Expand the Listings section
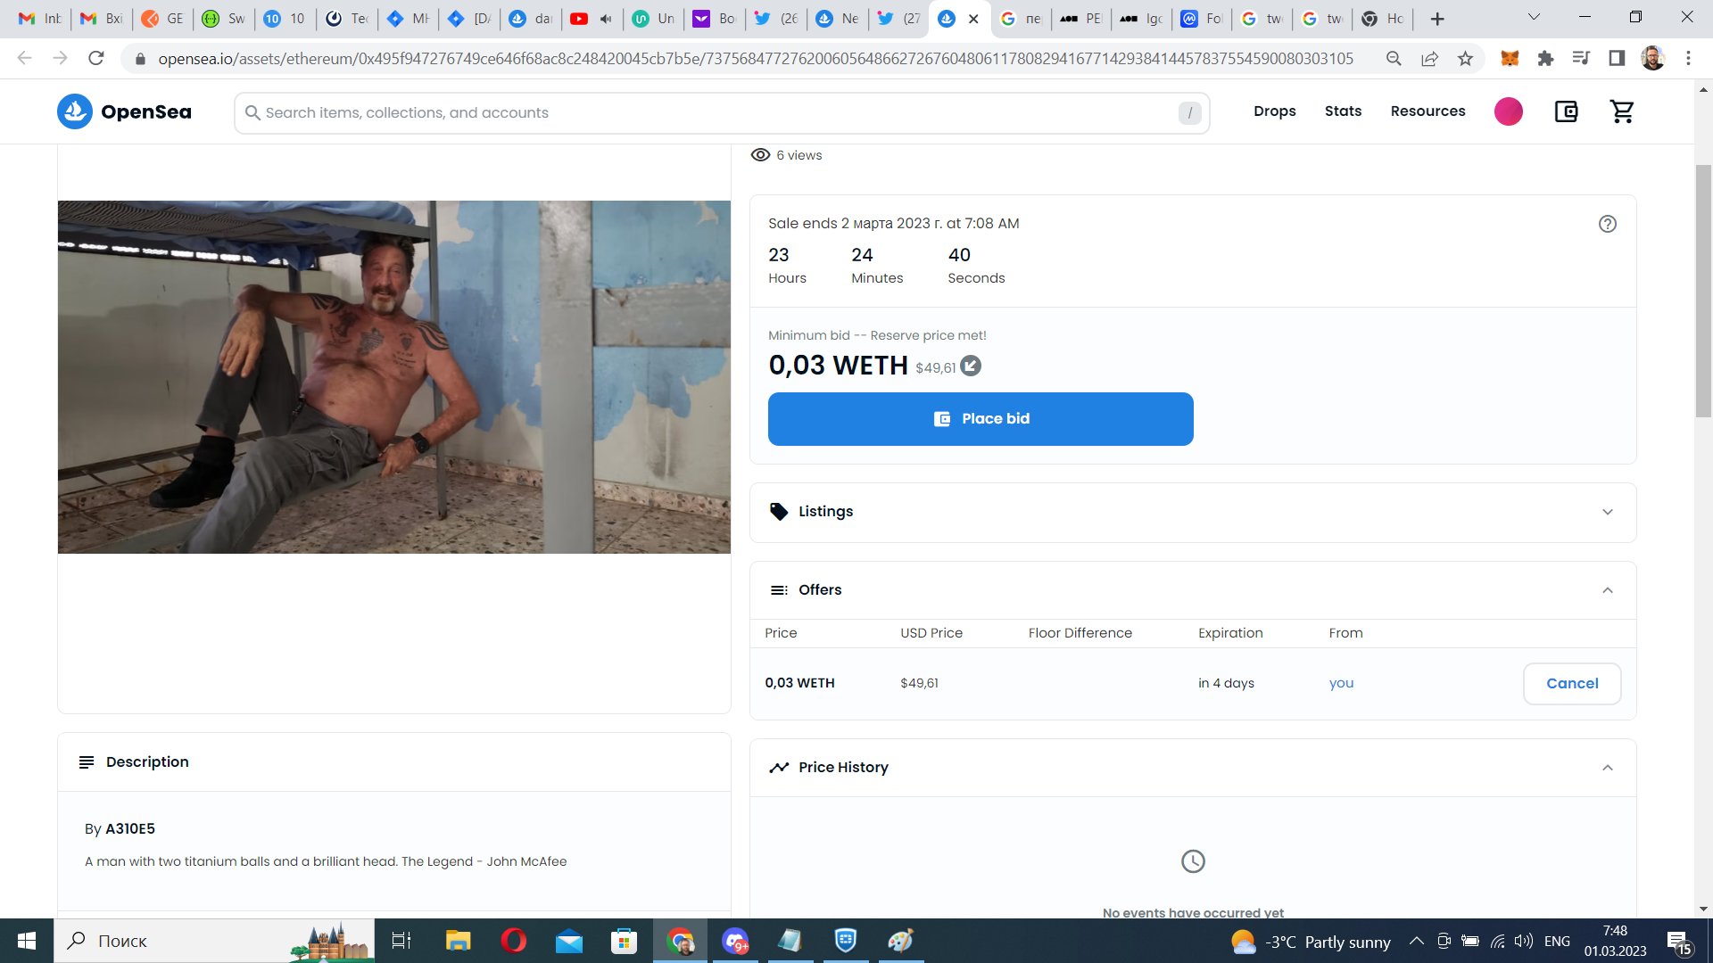1713x963 pixels. 1607,512
